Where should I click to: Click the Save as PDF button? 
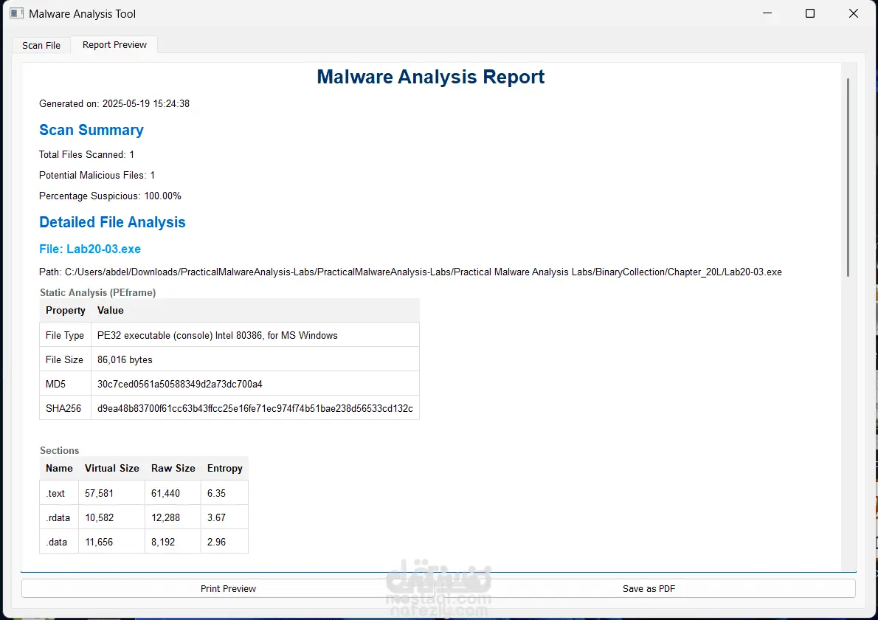pyautogui.click(x=649, y=589)
